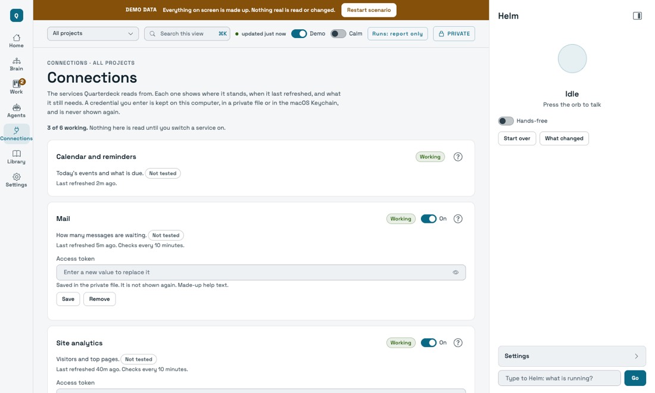The width and height of the screenshot is (655, 393).
Task: Click Not tested badge for Site analytics
Action: click(x=138, y=360)
